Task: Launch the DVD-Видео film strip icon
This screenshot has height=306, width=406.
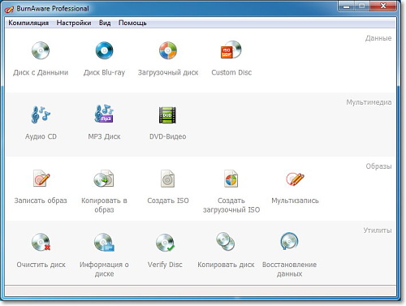Action: [167, 115]
